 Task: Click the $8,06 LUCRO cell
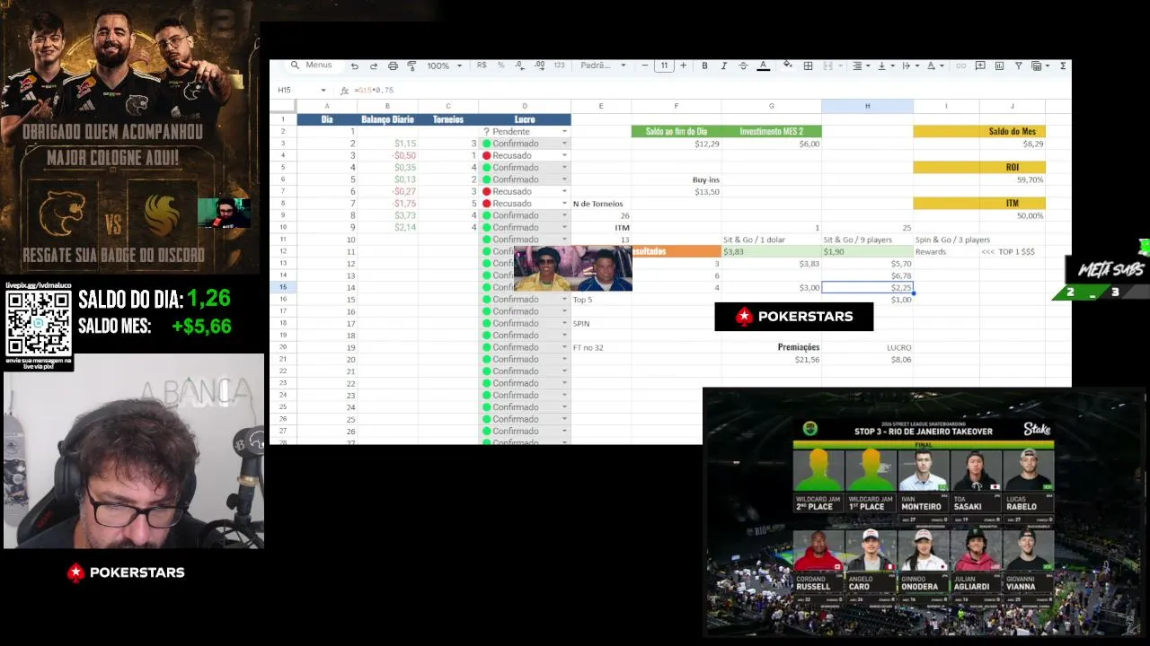(x=867, y=360)
